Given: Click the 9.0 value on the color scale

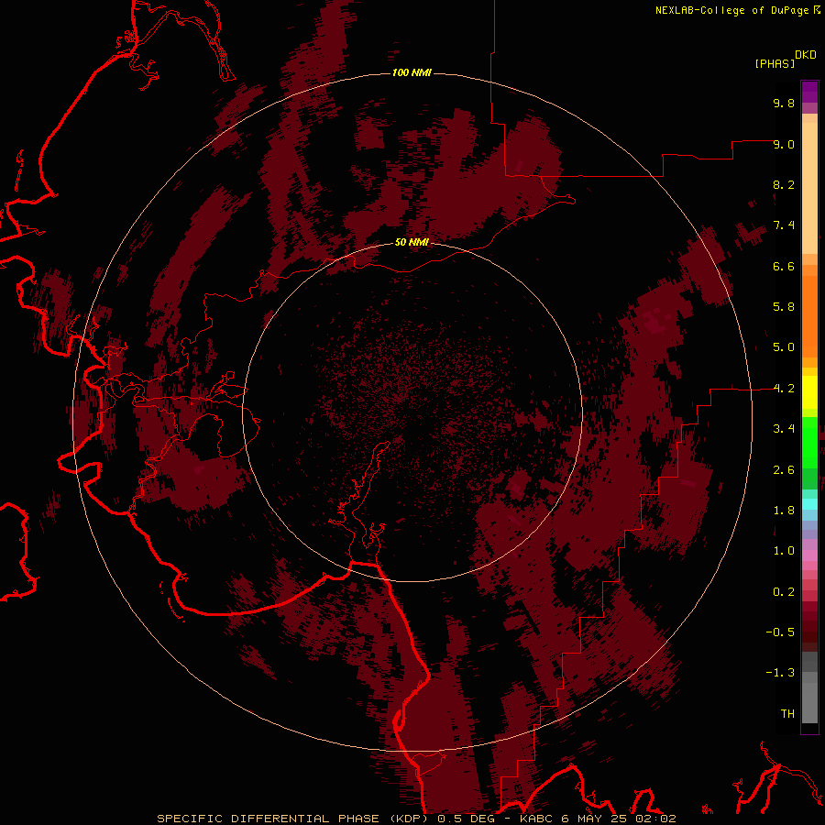Looking at the screenshot, I should tap(784, 144).
